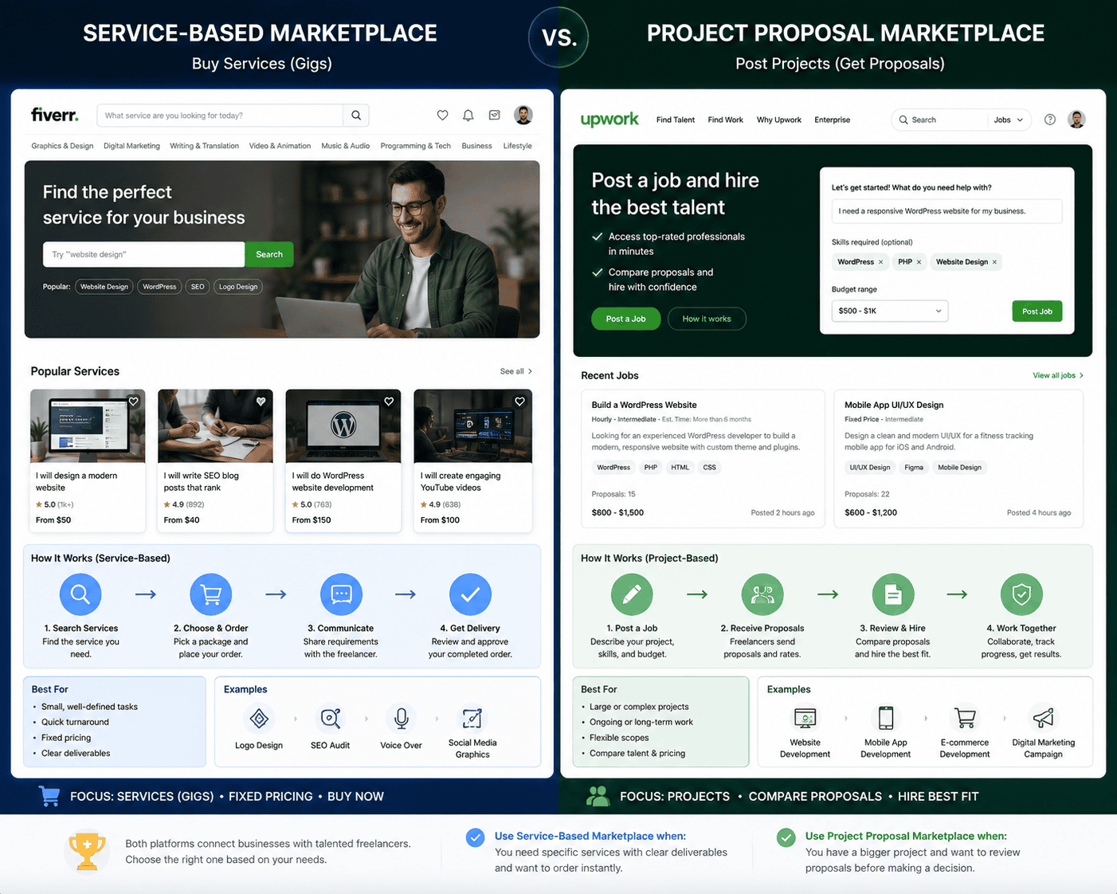Favorite the YouTube videos gig heart
1117x894 pixels.
point(519,402)
